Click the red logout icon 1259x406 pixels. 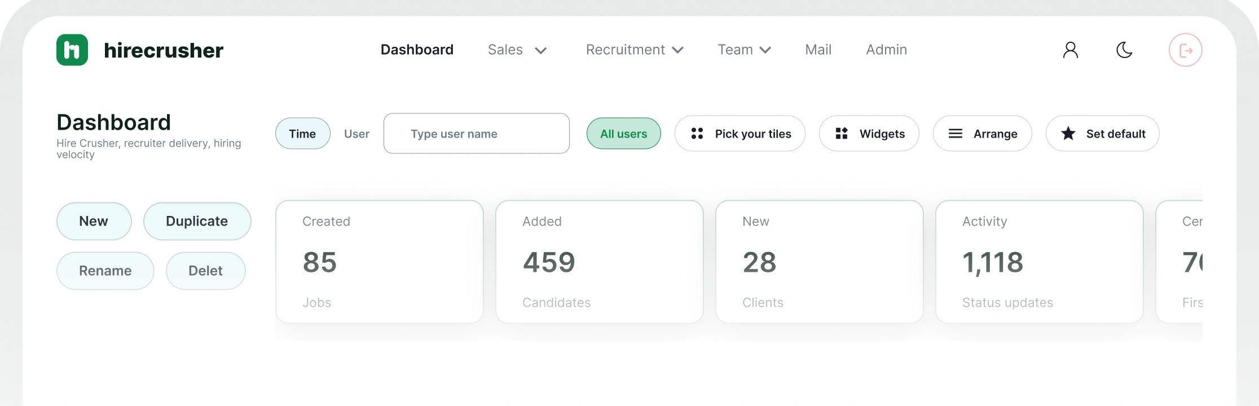tap(1185, 50)
